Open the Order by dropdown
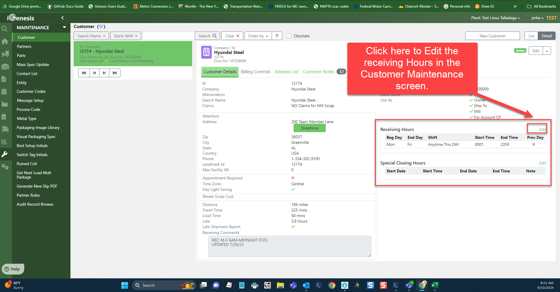Viewport: 560px width, 292px height. (x=258, y=36)
